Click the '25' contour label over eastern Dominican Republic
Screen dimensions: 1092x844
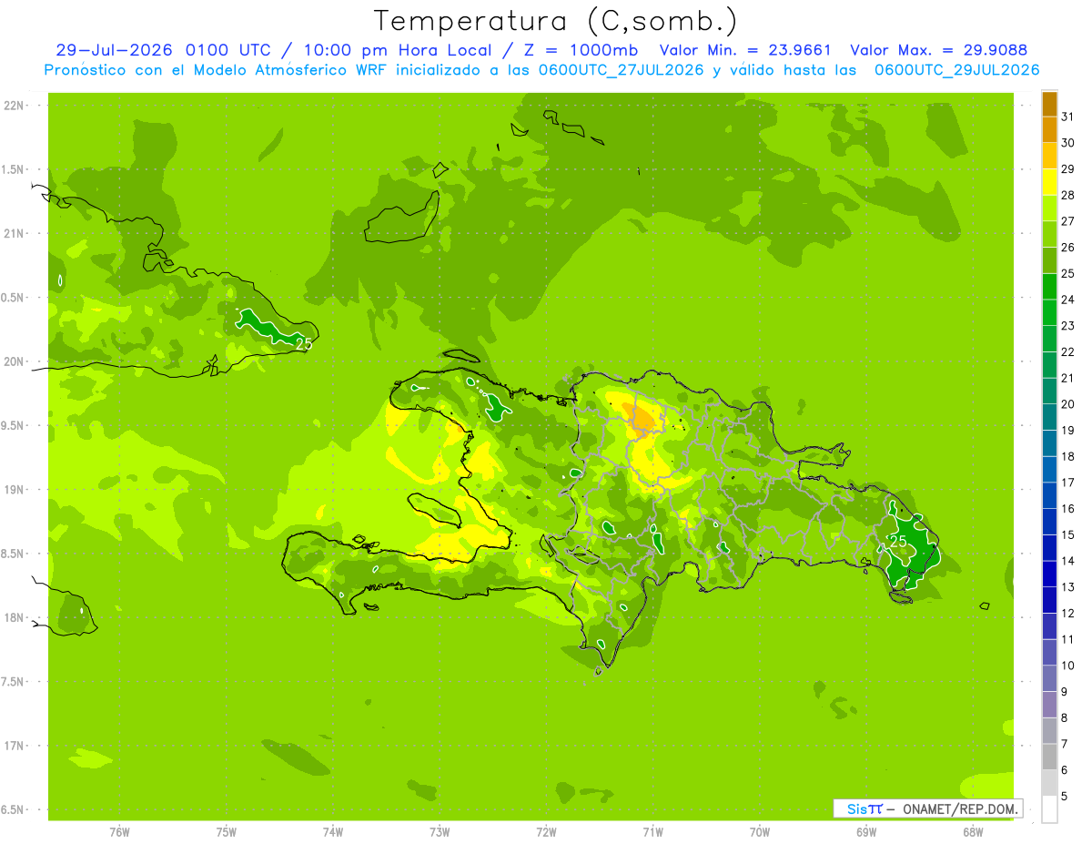[898, 541]
